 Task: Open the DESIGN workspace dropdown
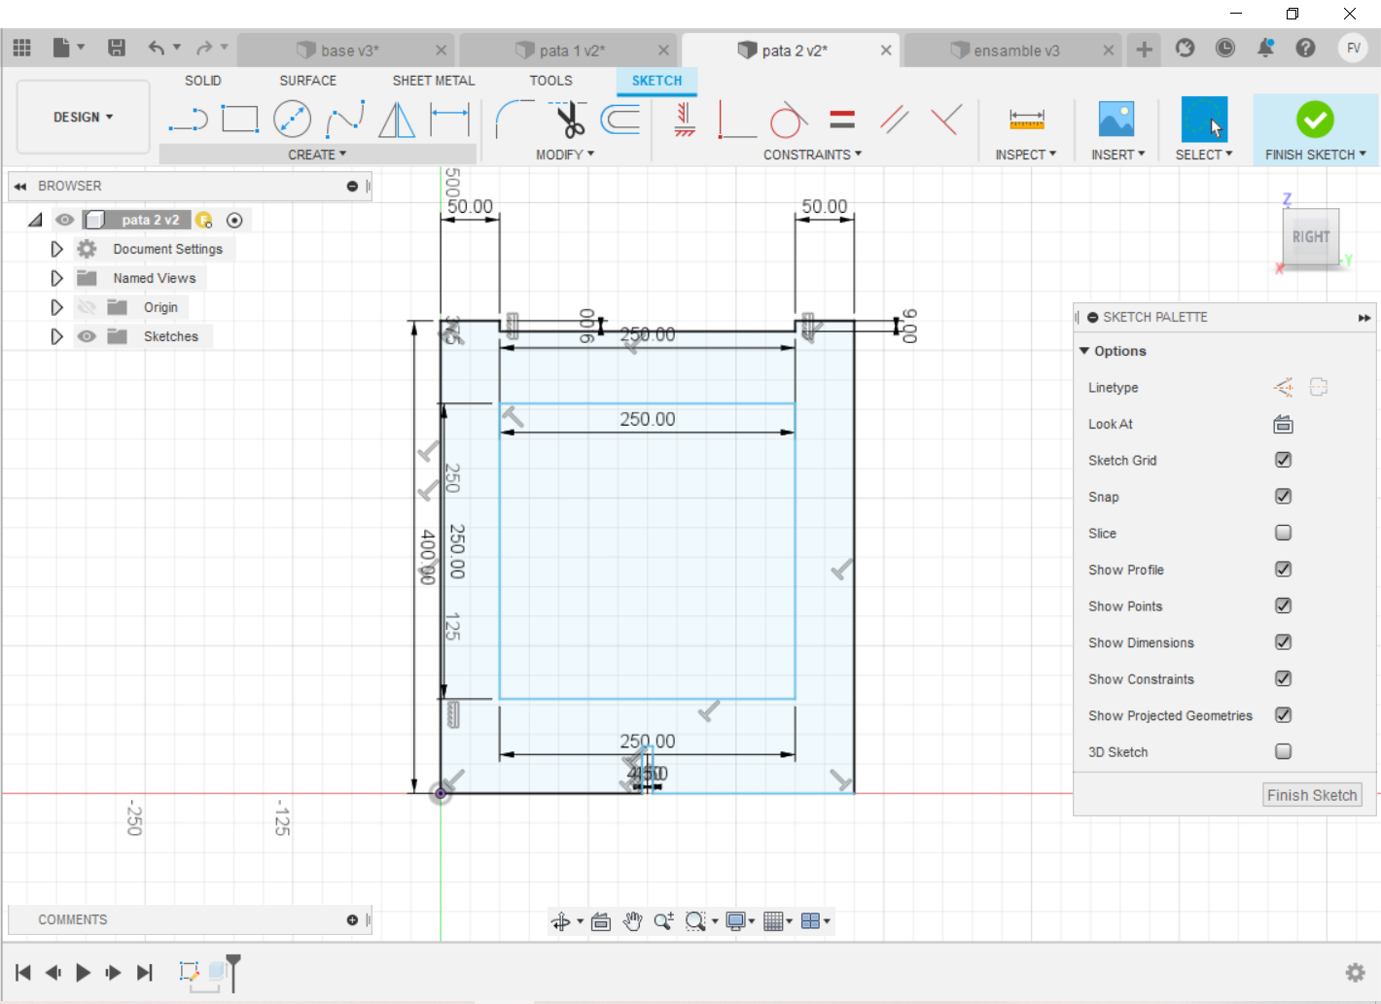[x=83, y=117]
